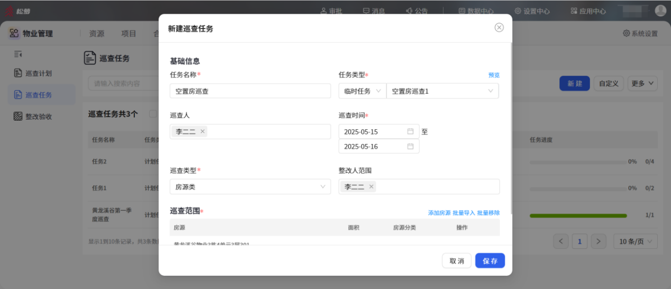Click the 添加房源 link
This screenshot has width=671, height=289.
click(x=439, y=213)
